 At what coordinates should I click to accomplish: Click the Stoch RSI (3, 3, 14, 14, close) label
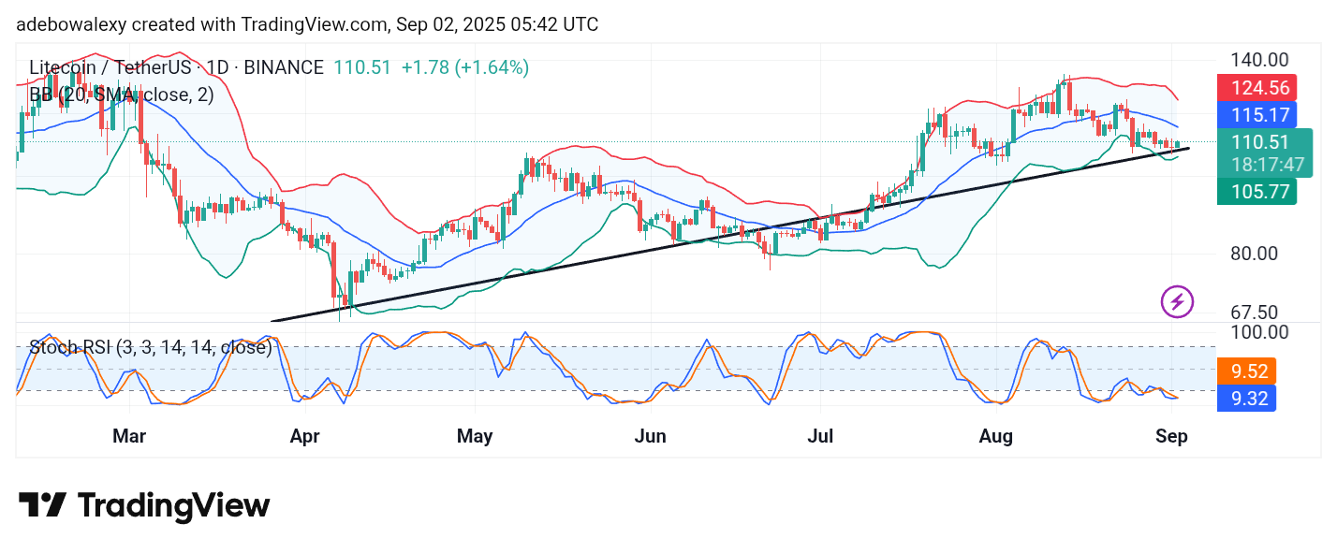(151, 348)
